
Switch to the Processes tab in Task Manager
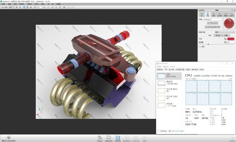click(160, 70)
